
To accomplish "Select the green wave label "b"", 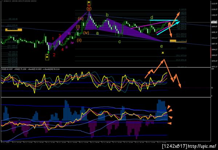I will (x=107, y=15).
